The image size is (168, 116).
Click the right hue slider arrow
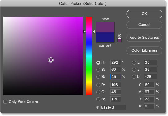[x=94, y=31]
